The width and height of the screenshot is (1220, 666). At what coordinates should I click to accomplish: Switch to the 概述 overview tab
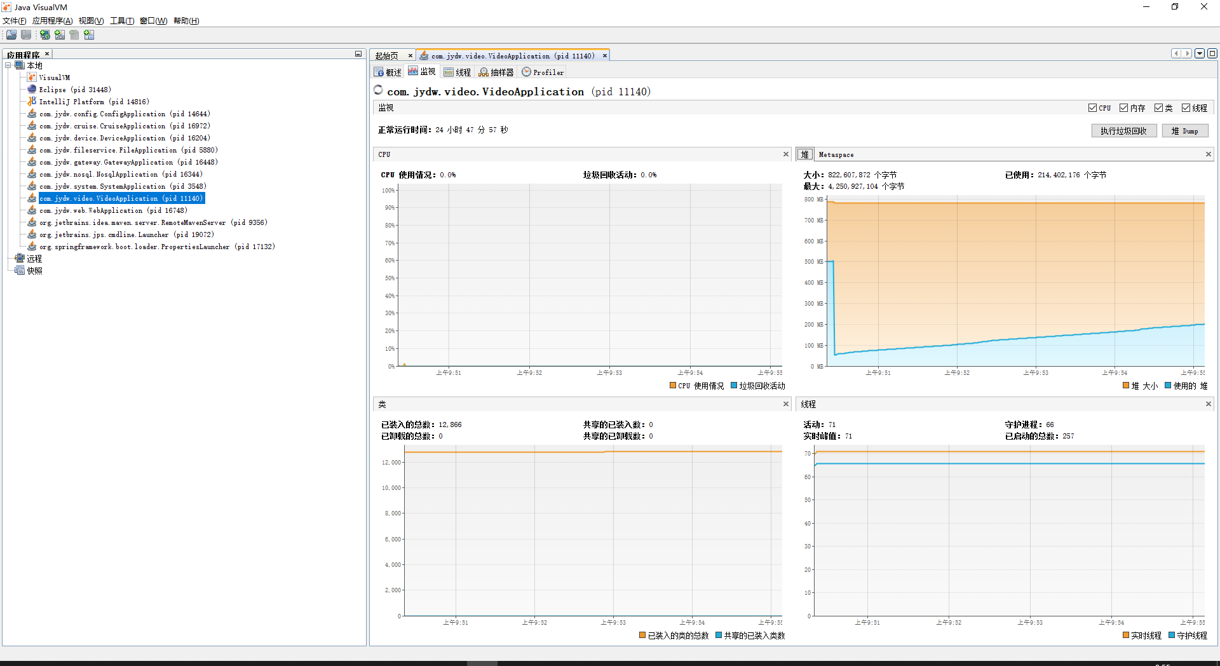tap(388, 72)
